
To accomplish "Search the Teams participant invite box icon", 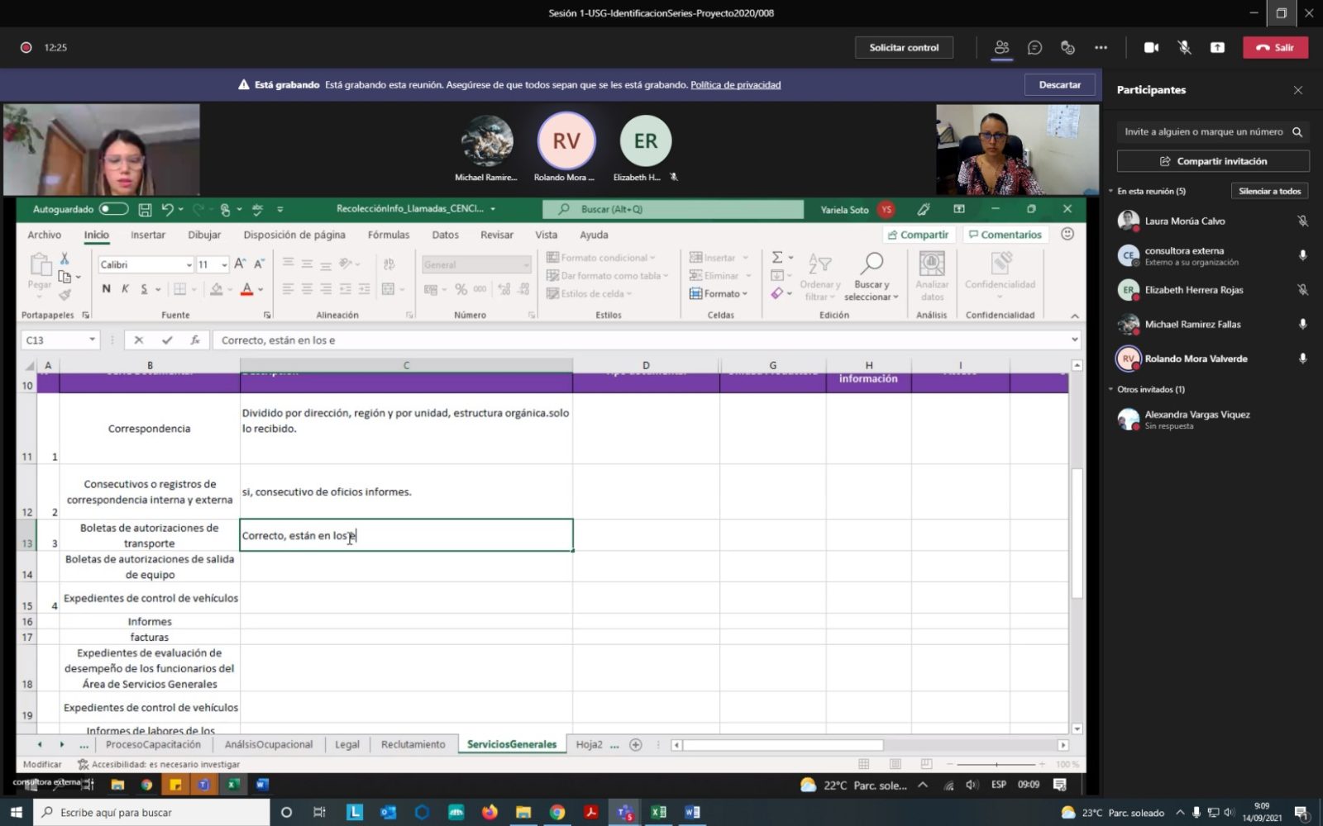I will pos(1297,132).
